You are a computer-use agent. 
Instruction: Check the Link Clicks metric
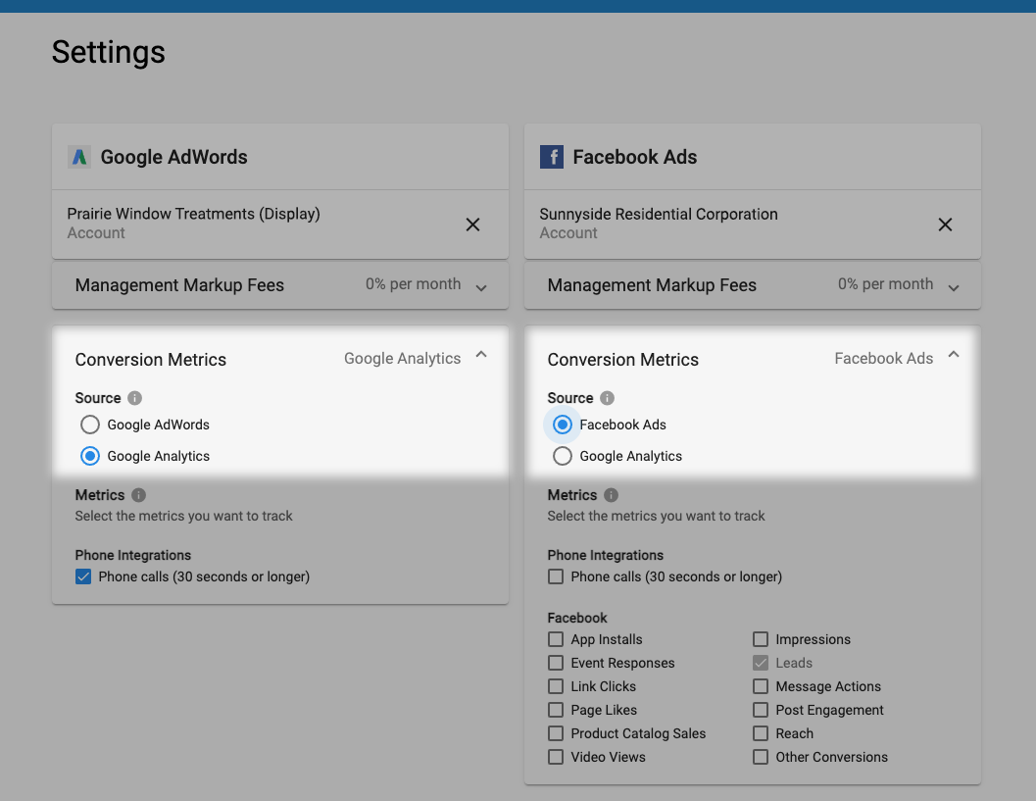point(556,686)
